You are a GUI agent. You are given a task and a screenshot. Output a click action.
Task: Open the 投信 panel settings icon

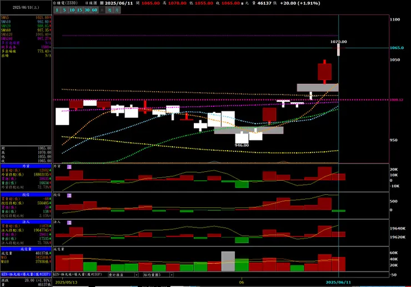click(69, 195)
